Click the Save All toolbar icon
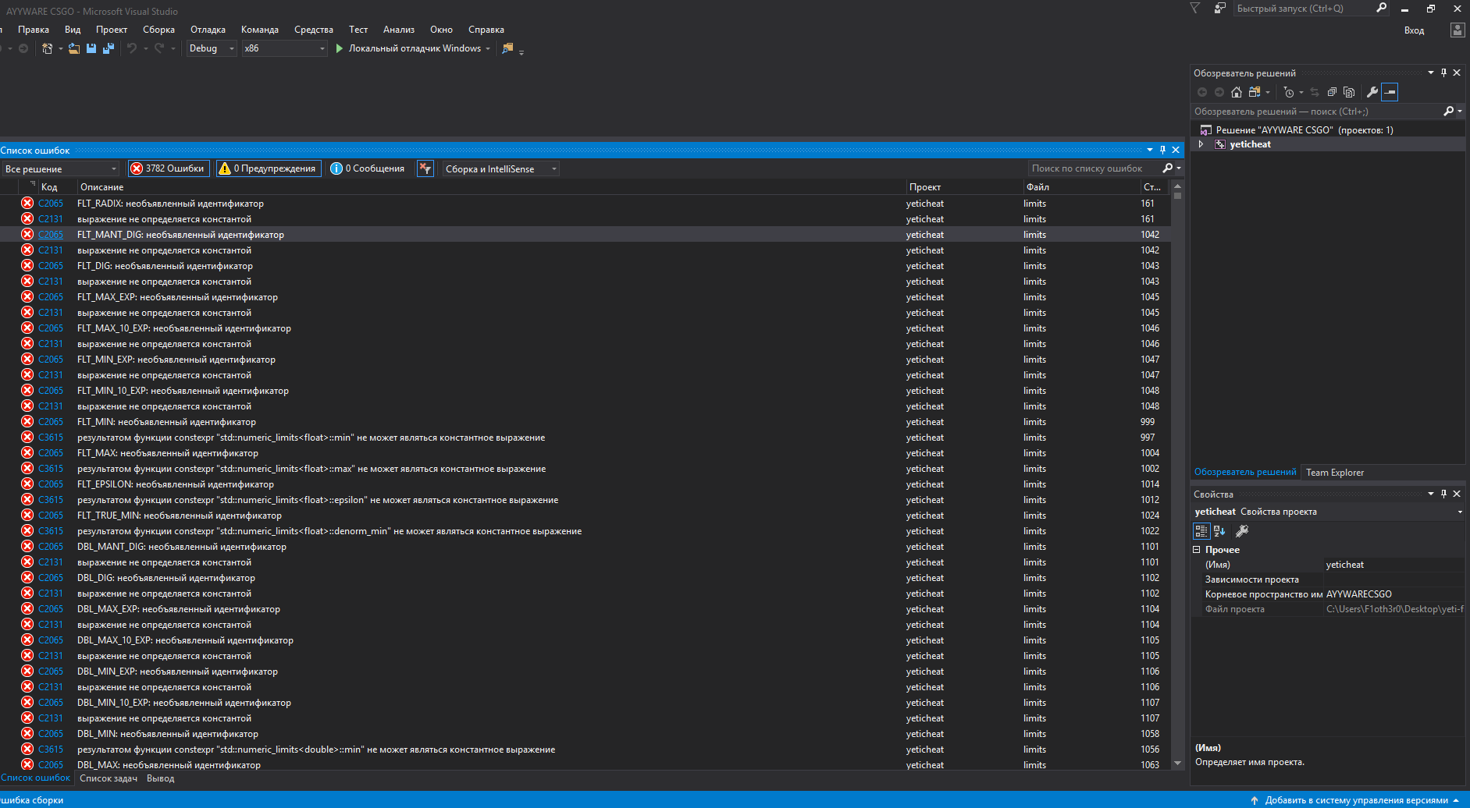The height and width of the screenshot is (808, 1470). tap(109, 48)
